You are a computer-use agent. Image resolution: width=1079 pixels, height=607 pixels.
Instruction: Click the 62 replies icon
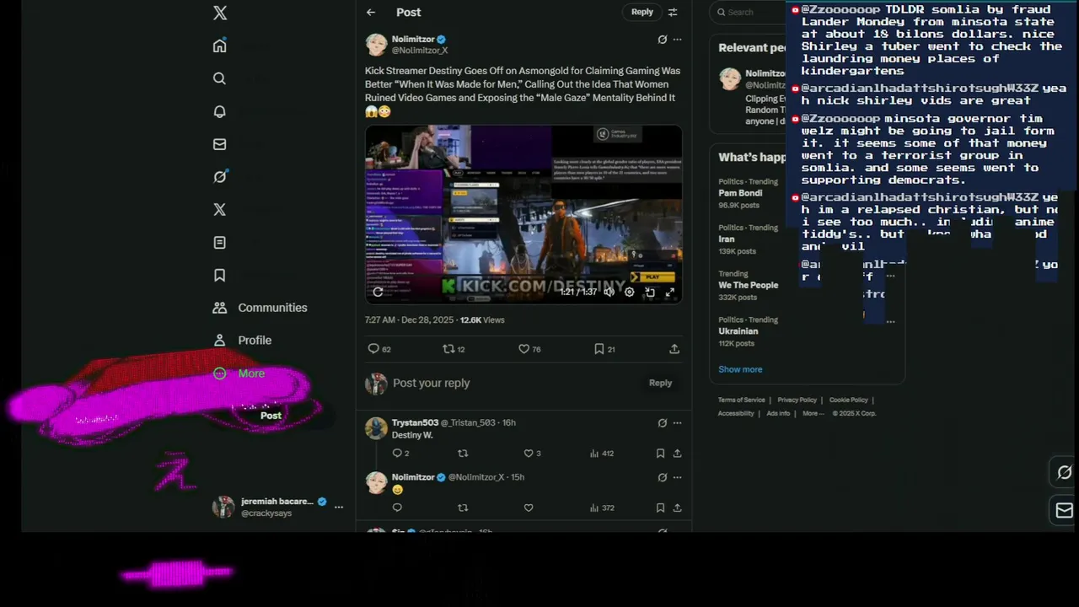373,349
